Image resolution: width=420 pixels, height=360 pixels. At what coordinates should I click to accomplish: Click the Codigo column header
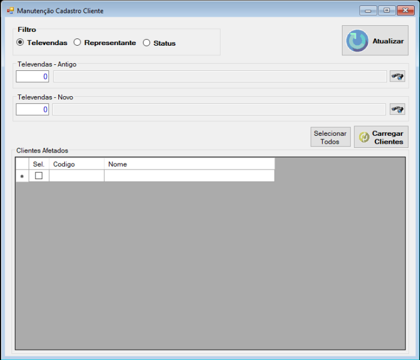76,164
